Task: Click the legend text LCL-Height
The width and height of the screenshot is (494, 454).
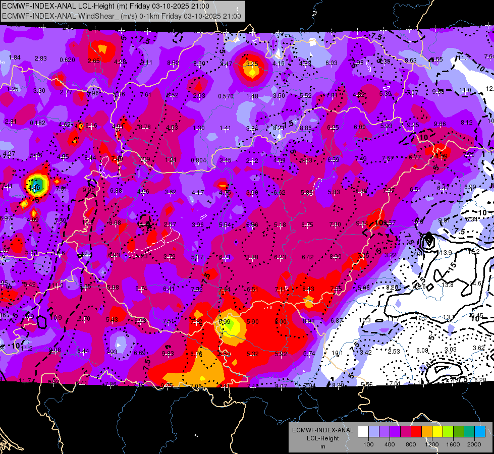Action: pyautogui.click(x=323, y=438)
